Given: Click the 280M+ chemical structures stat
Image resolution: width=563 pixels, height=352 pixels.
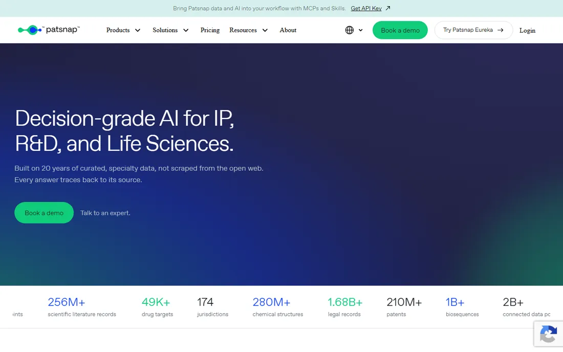Looking at the screenshot, I should tap(277, 307).
